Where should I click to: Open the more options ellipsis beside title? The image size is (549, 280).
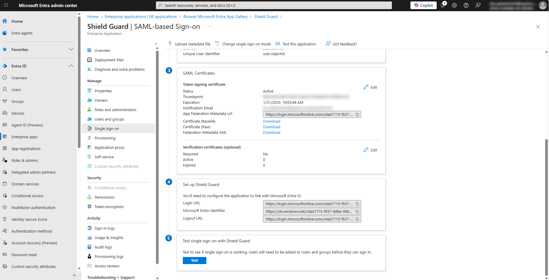210,27
